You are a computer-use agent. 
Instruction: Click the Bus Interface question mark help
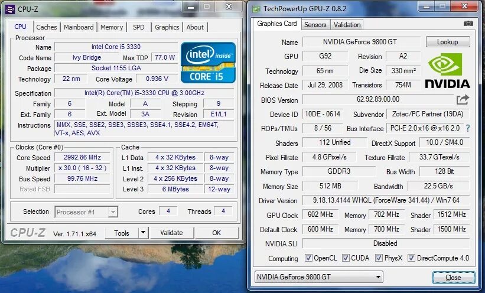[468, 128]
